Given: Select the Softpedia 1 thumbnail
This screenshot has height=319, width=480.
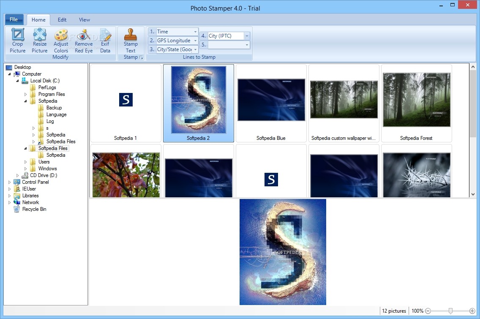Looking at the screenshot, I should pos(126,103).
